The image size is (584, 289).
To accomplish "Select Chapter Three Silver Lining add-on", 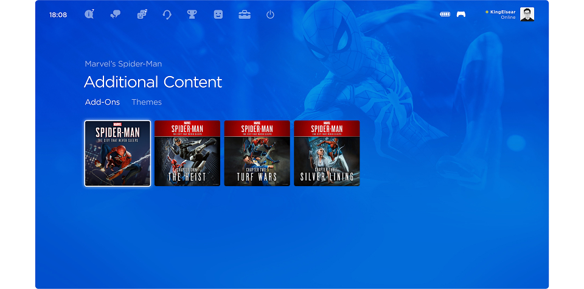I will (x=327, y=153).
